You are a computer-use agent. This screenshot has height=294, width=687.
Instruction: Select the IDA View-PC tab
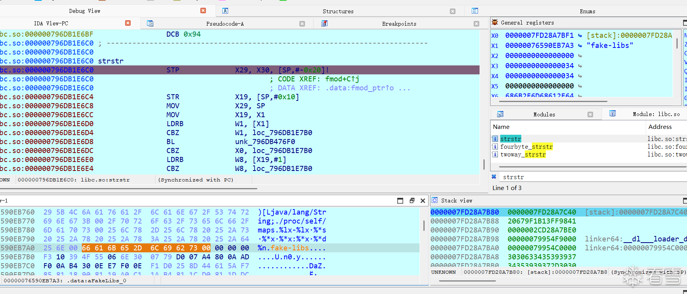[51, 23]
